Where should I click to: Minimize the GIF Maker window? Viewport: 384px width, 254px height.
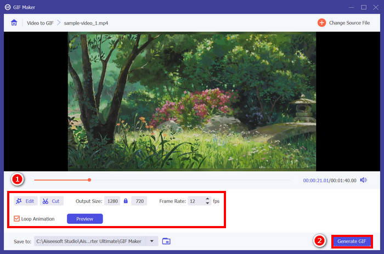pos(351,7)
